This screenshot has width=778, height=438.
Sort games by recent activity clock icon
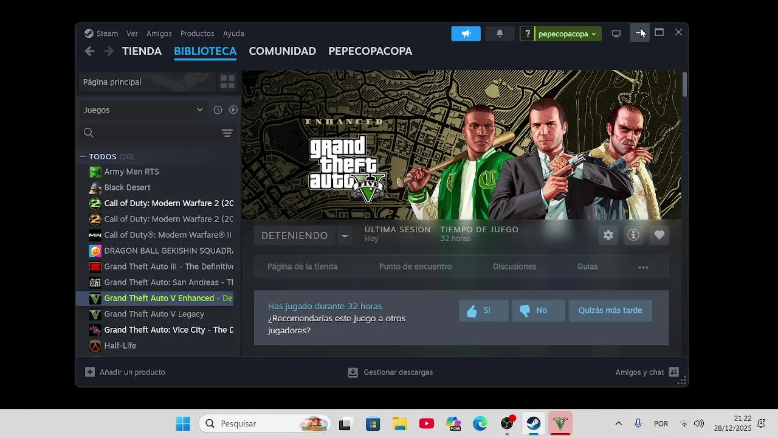pos(218,110)
